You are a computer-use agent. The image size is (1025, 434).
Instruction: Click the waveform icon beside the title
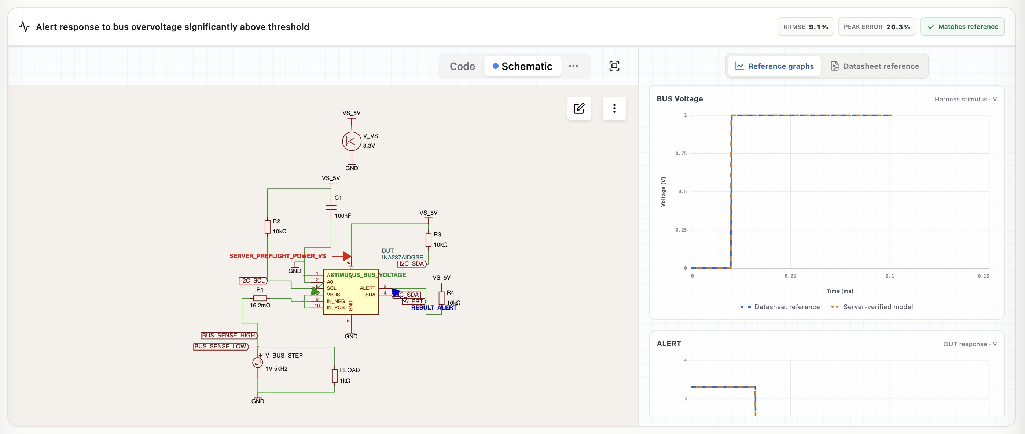(x=24, y=27)
